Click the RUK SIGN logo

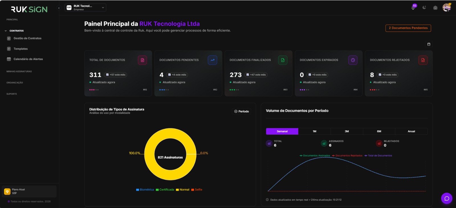click(x=29, y=9)
